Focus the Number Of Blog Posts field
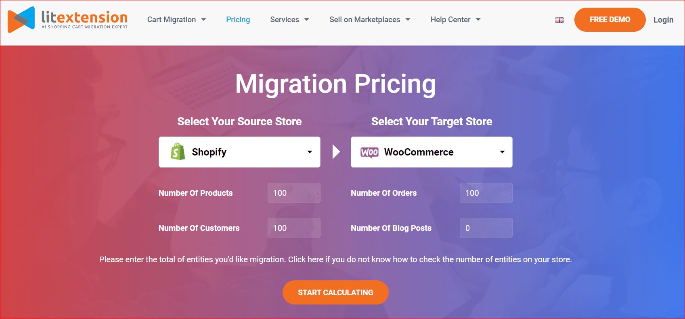The width and height of the screenshot is (685, 319). [x=486, y=228]
